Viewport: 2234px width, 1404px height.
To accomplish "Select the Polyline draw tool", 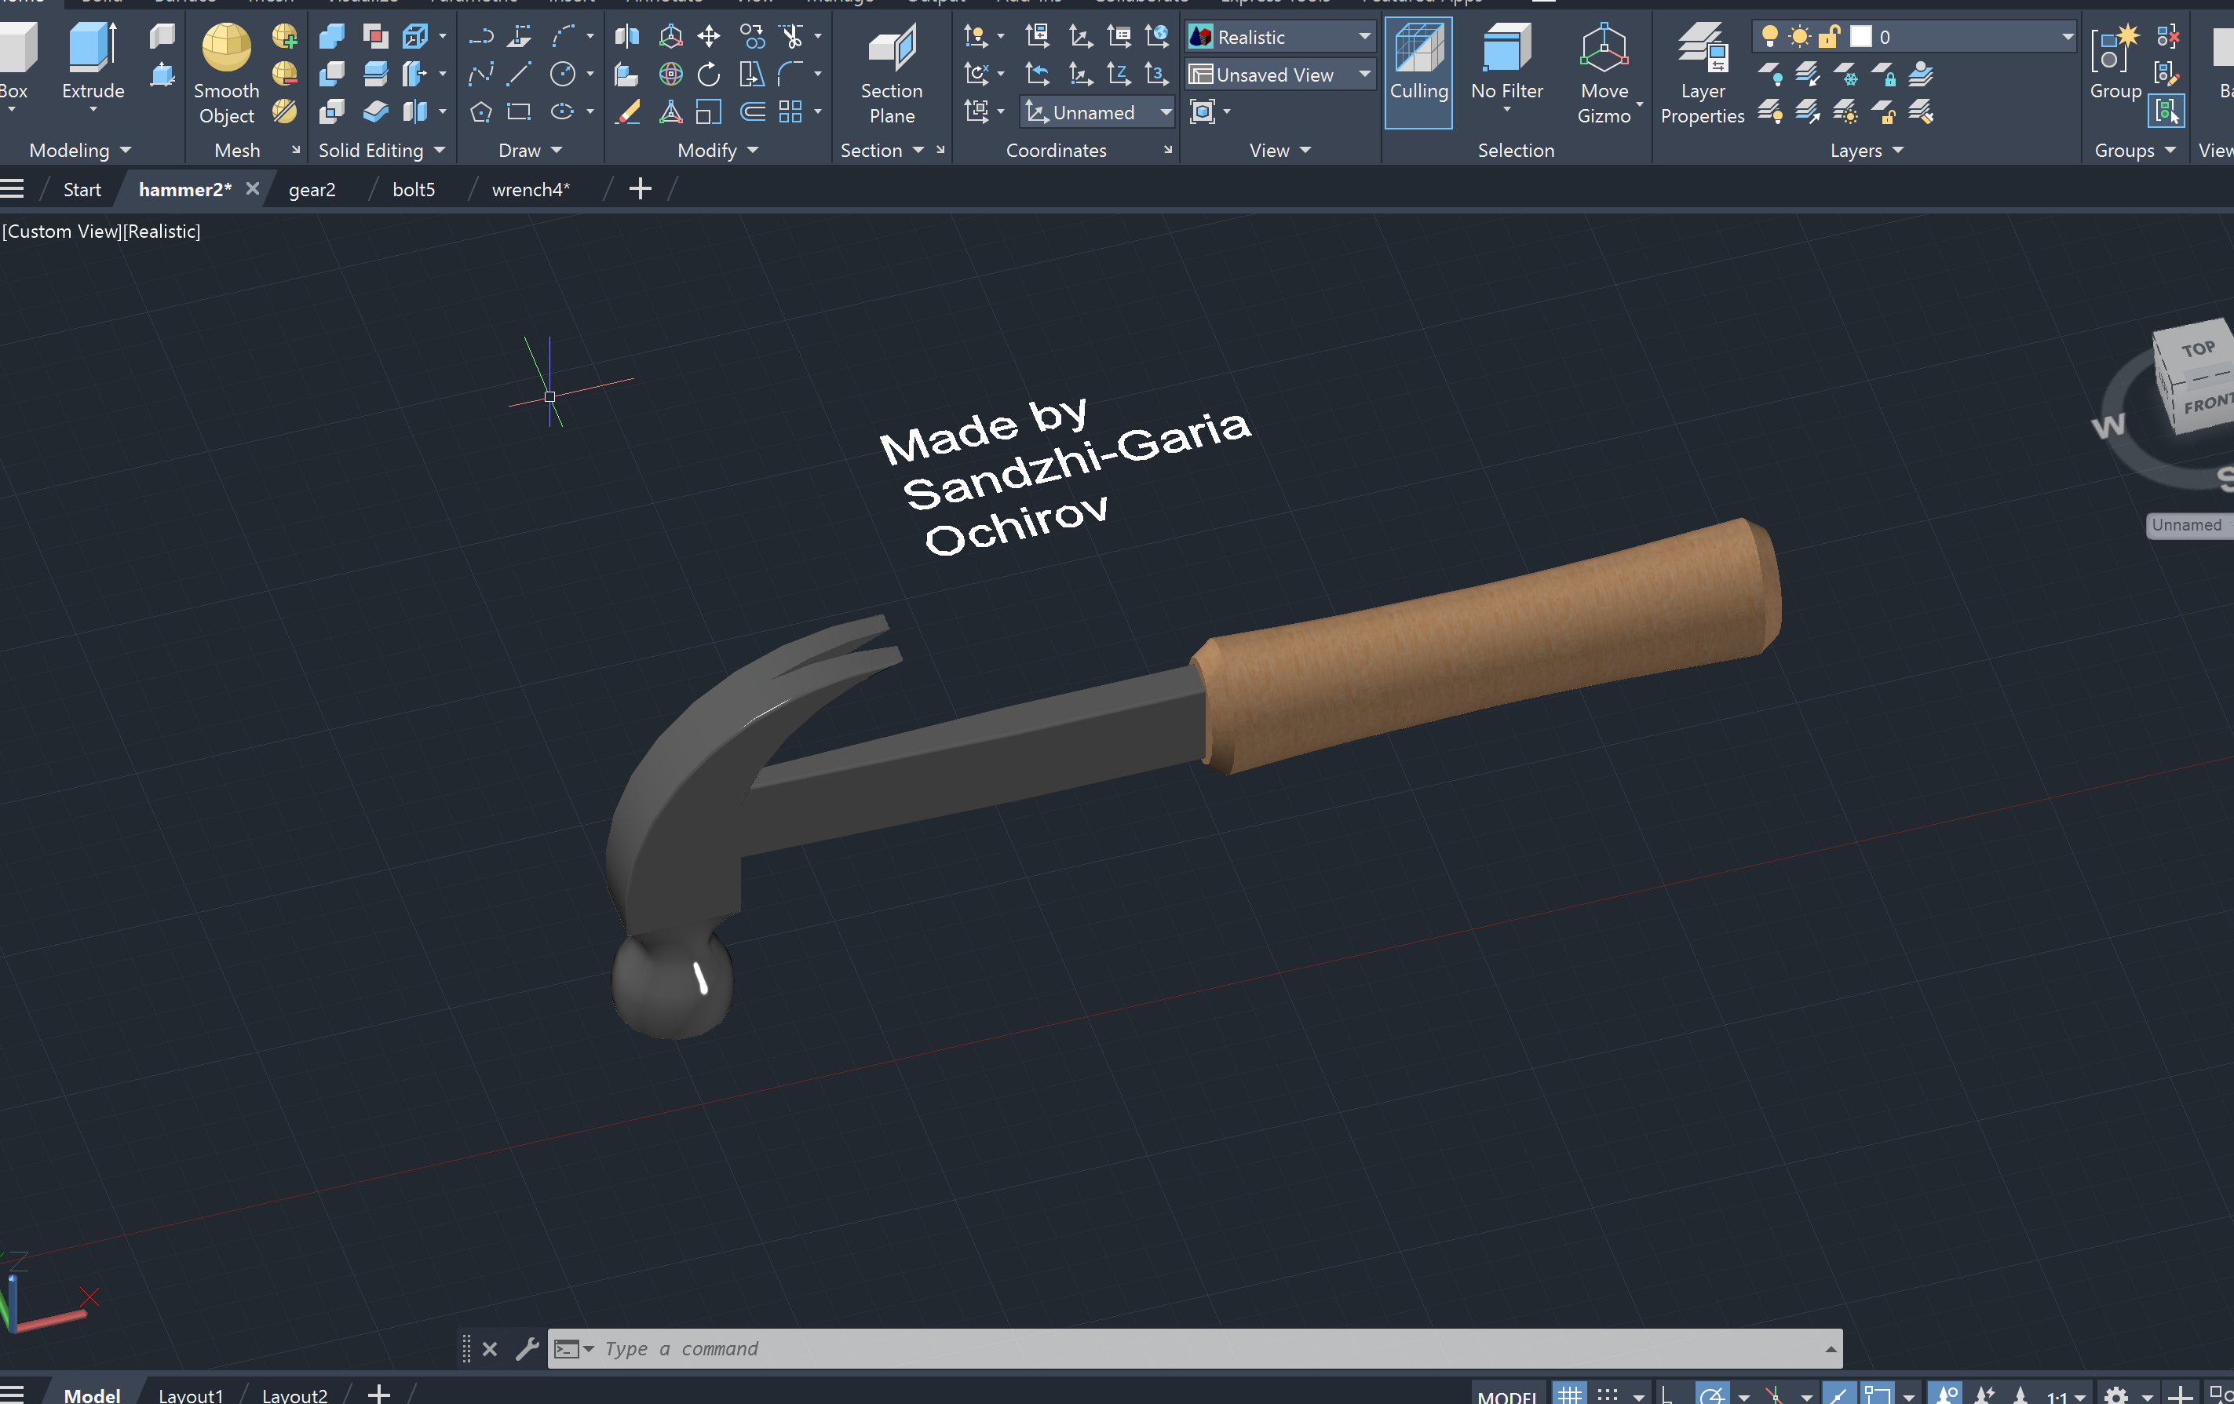I will (480, 37).
